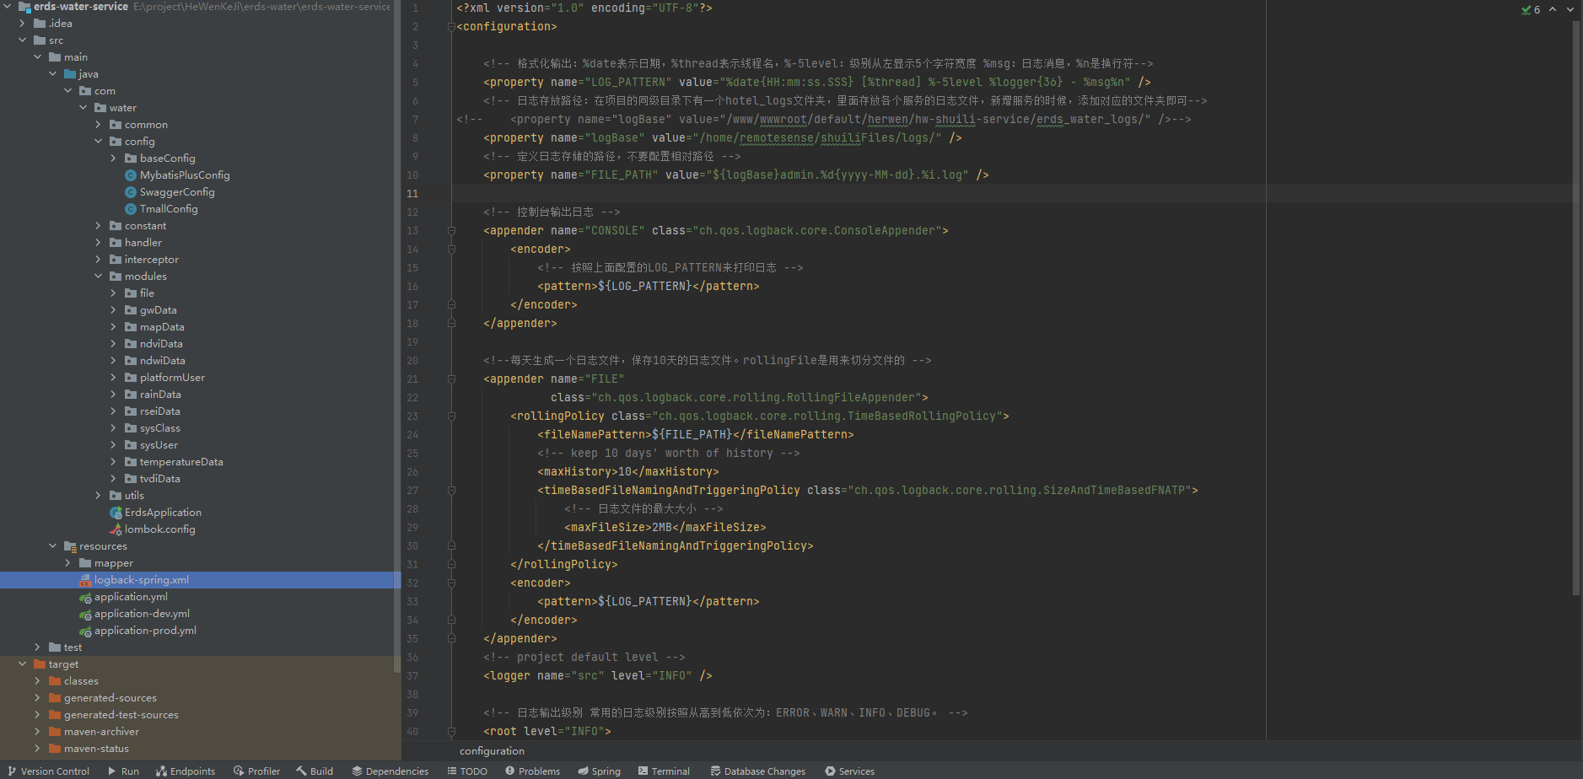Go to previous highlighted problem arrow
The image size is (1583, 779).
pyautogui.click(x=1553, y=9)
